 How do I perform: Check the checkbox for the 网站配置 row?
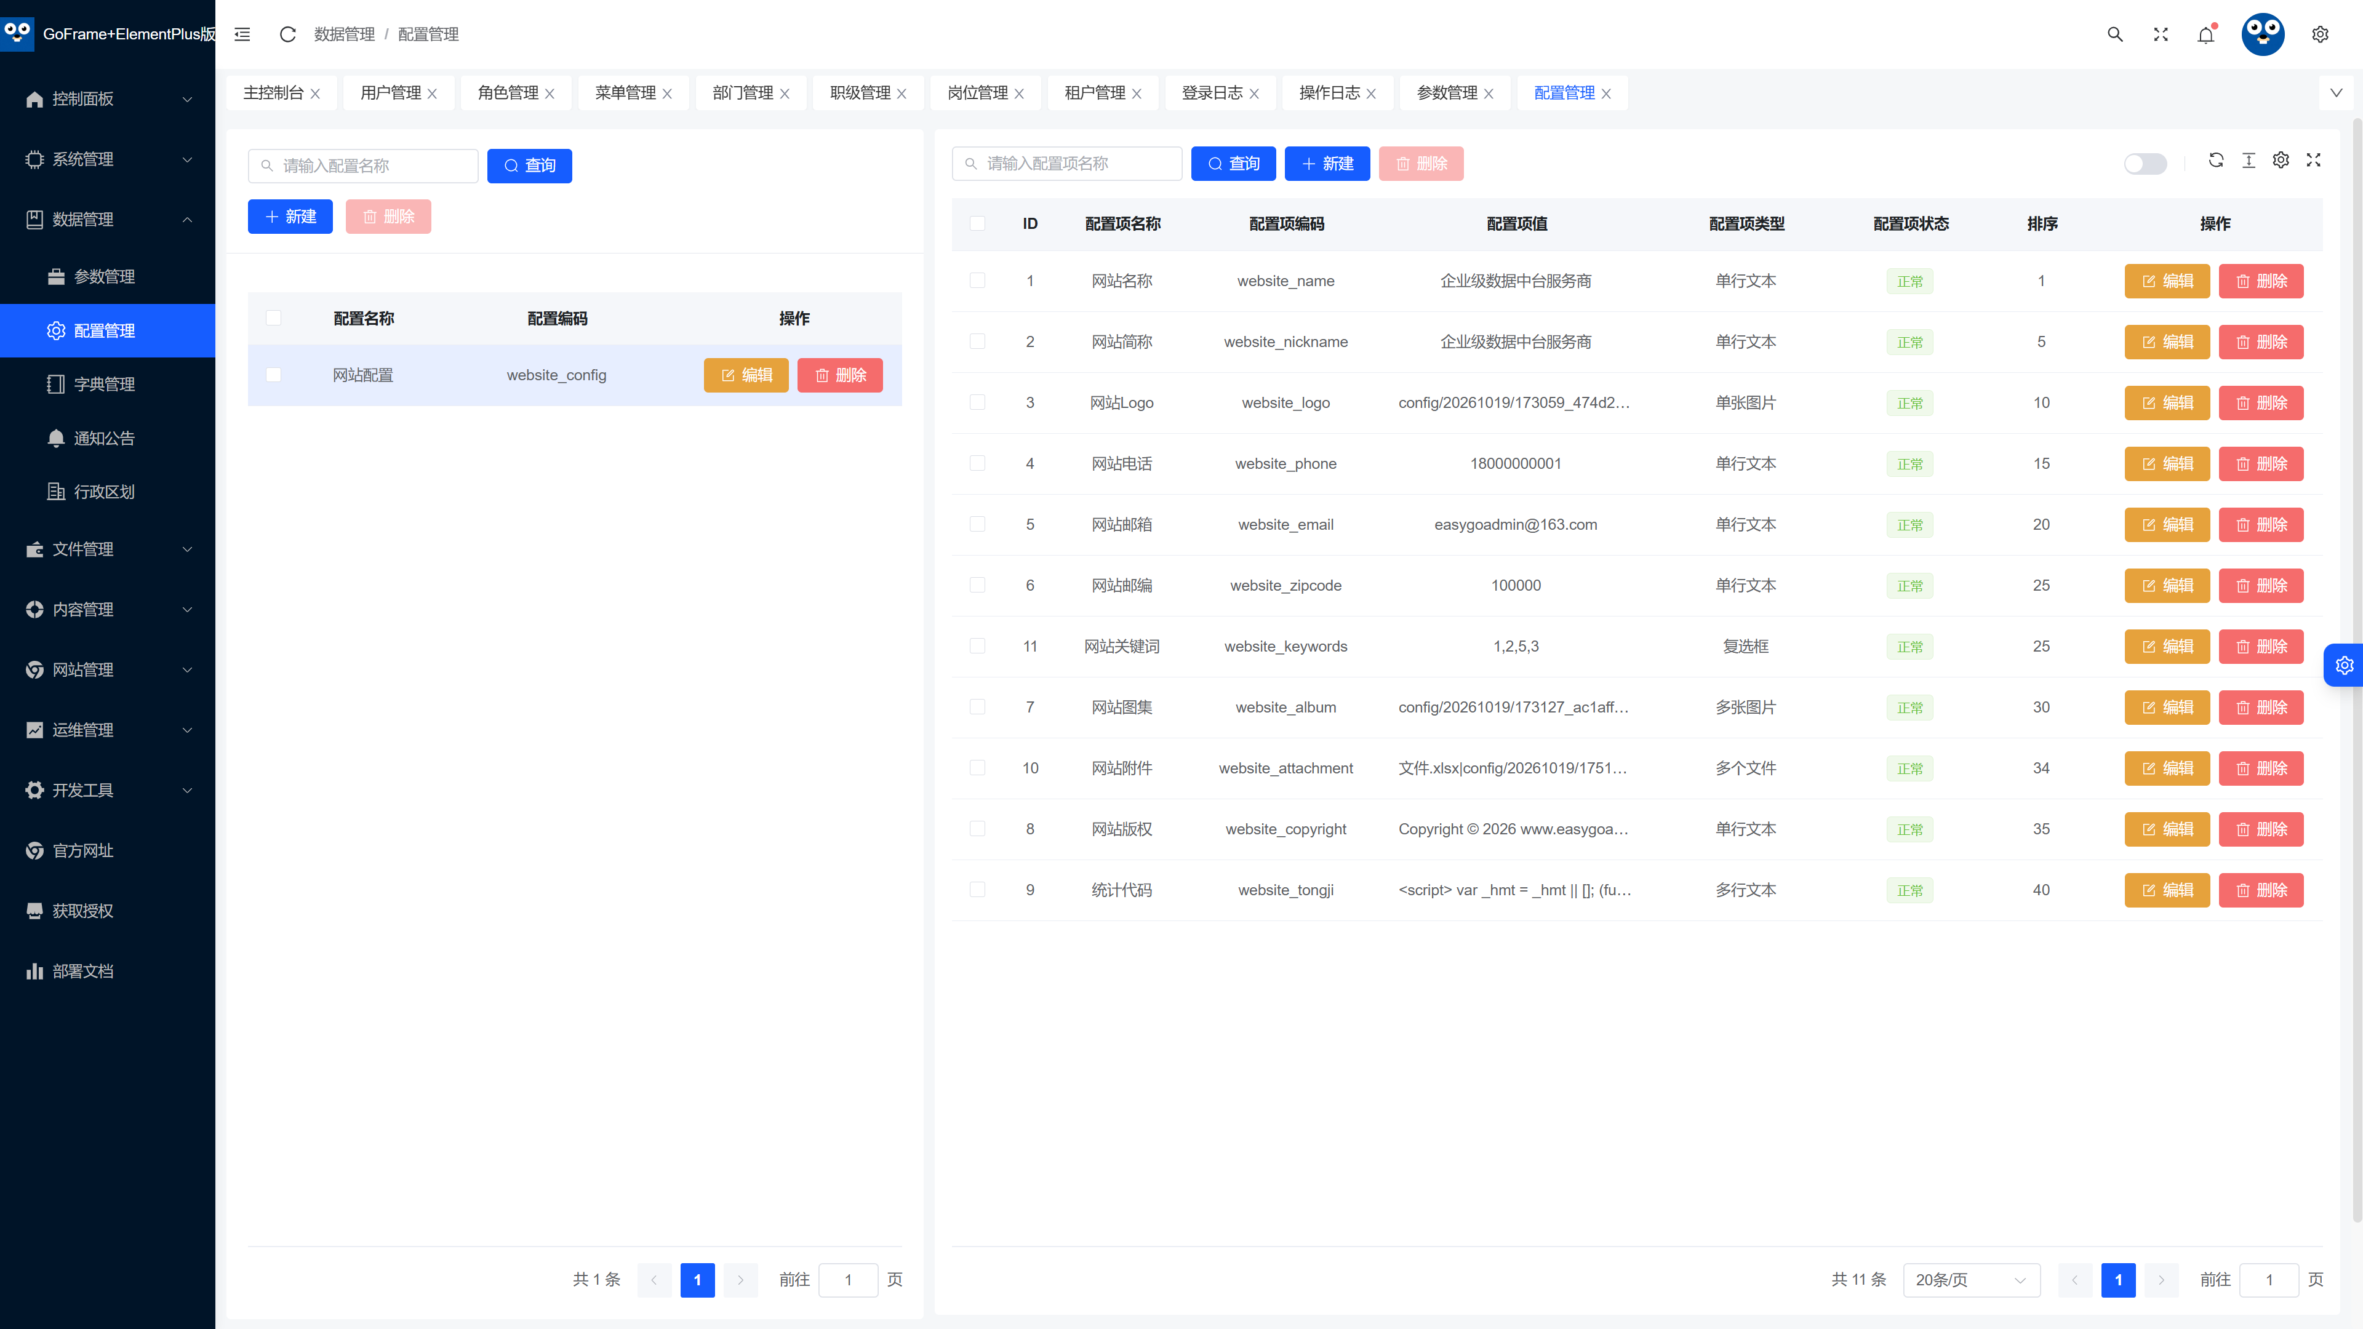point(273,374)
